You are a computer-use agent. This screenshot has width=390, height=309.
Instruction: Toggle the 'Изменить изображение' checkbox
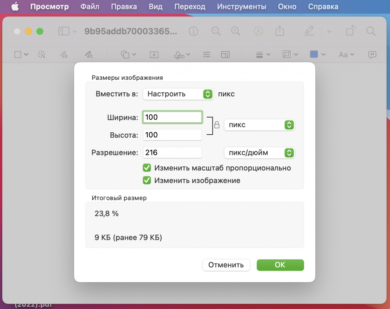click(147, 180)
